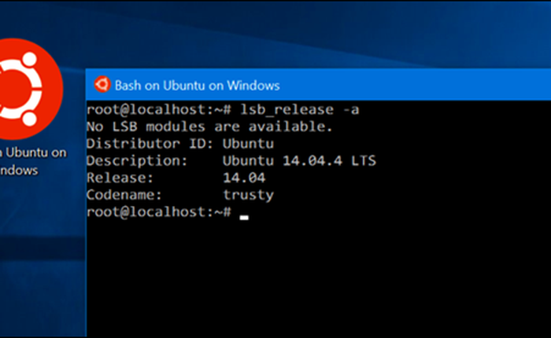551x338 pixels.
Task: Click the 'Codename:' label in the terminal
Action: coord(124,195)
